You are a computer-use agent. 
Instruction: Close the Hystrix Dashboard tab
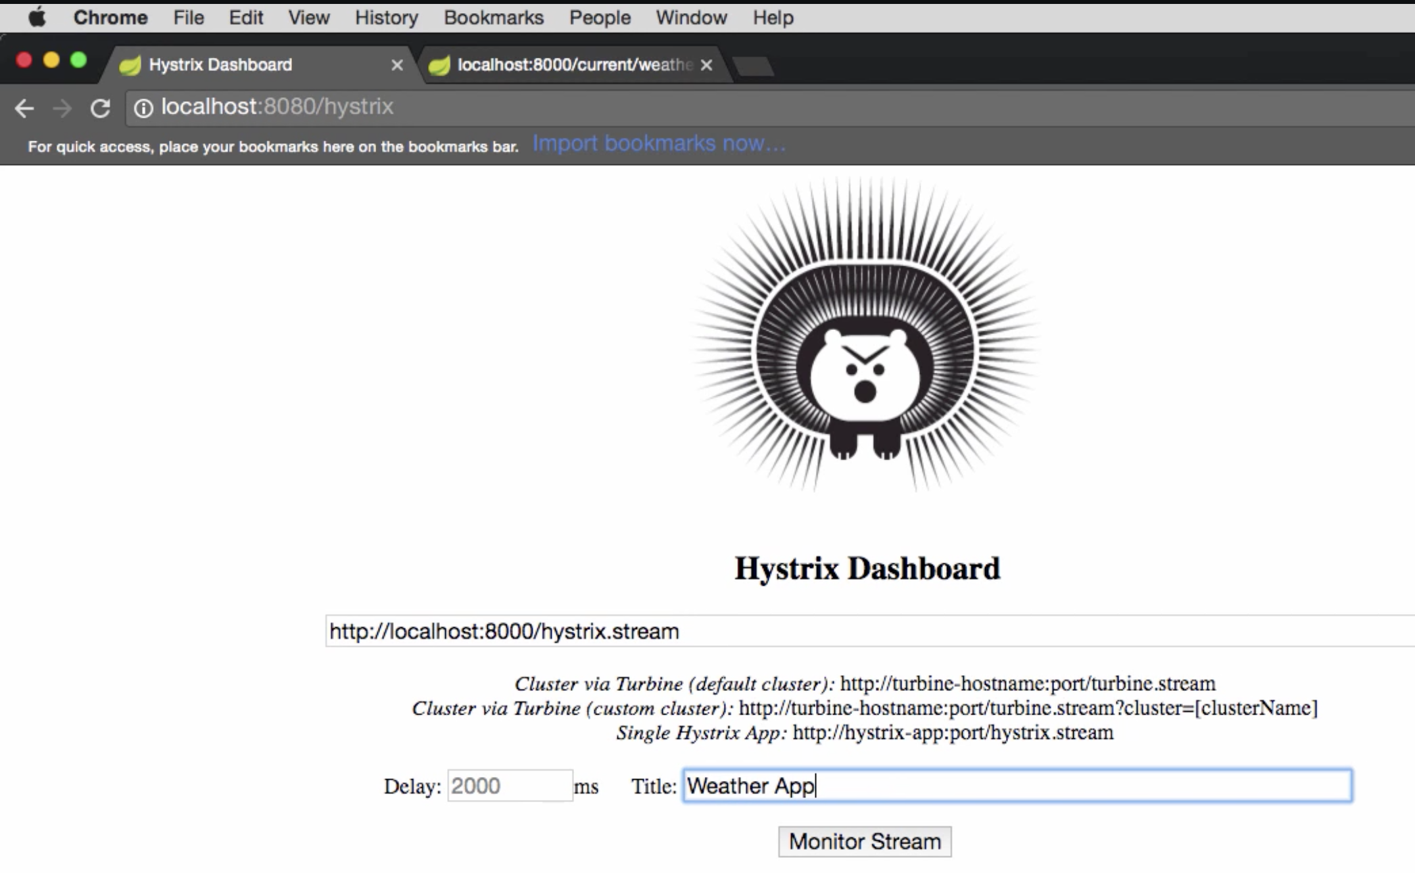click(x=396, y=65)
